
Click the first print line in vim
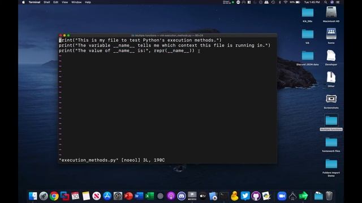click(140, 40)
